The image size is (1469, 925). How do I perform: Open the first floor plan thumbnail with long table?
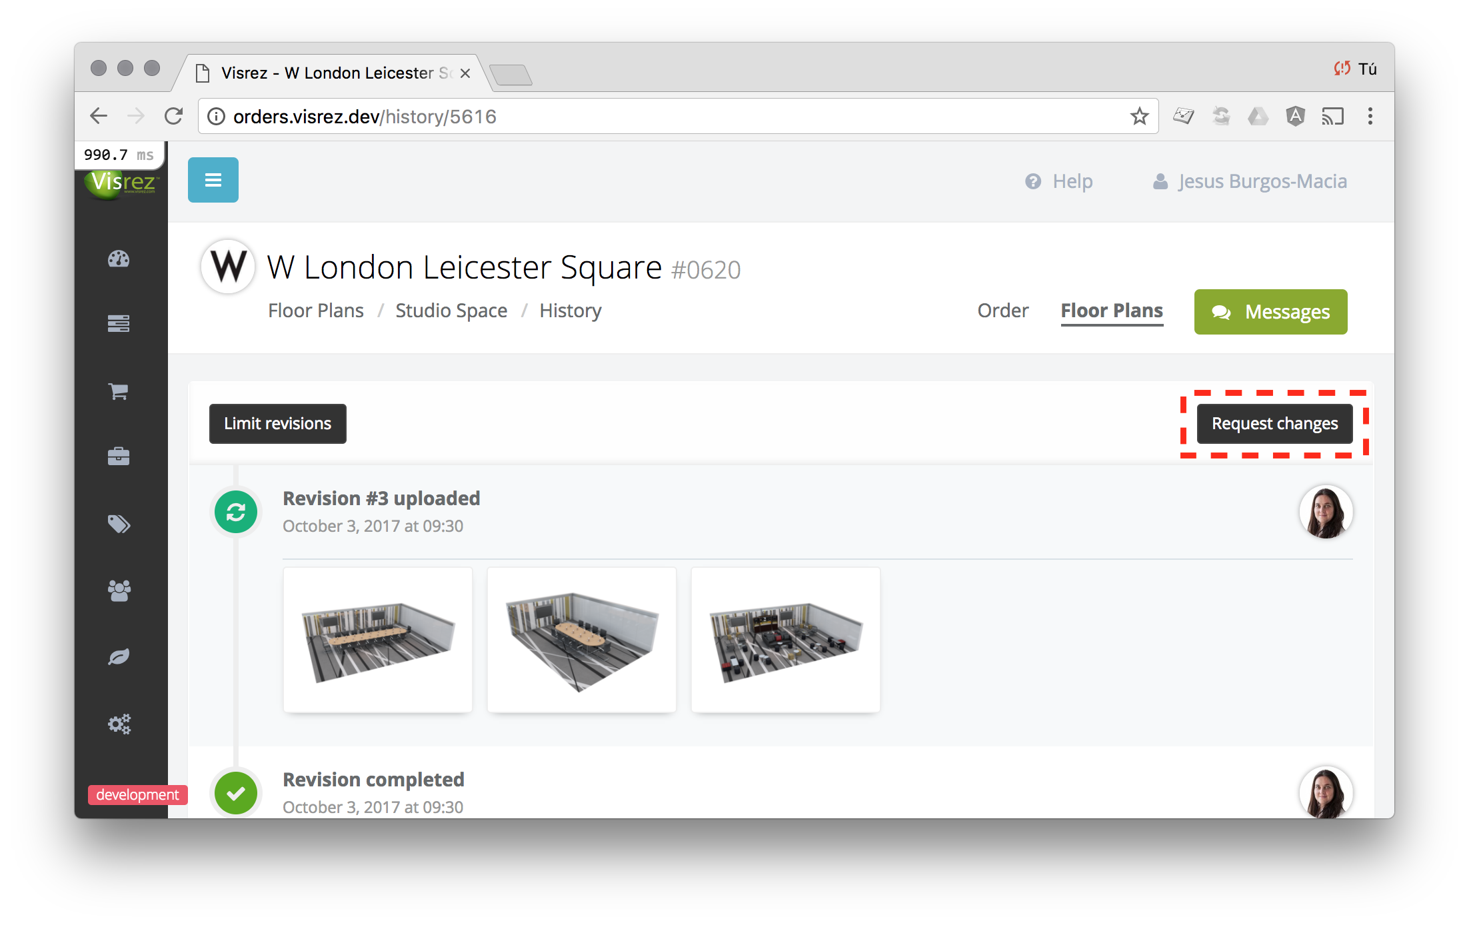(378, 640)
